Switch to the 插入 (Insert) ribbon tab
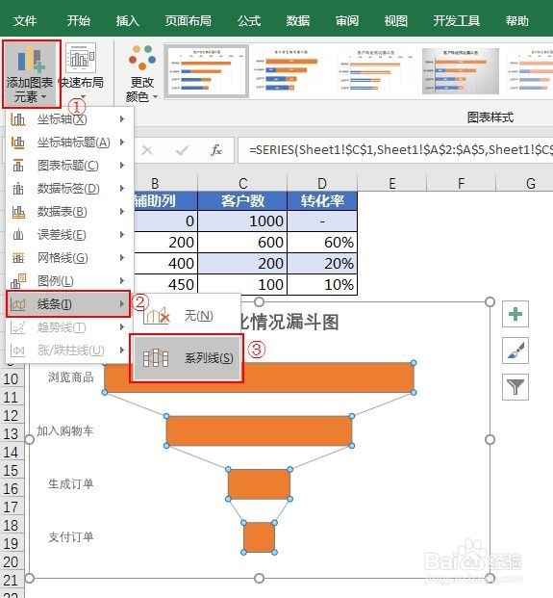Viewport: 553px width, 598px height. coord(128,20)
